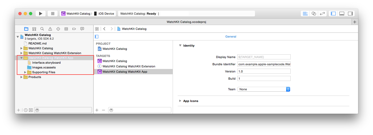Open the Issue navigator
Image resolution: width=373 pixels, height=135 pixels.
click(50, 29)
